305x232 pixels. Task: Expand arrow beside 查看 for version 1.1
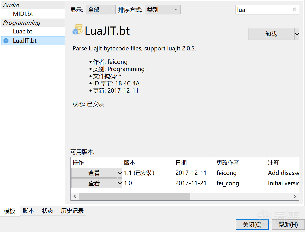[120, 173]
